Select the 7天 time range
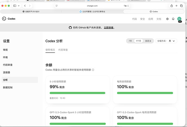The width and height of the screenshot is (187, 127). 130,41
